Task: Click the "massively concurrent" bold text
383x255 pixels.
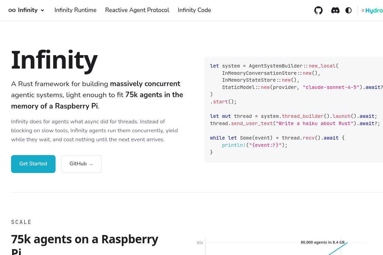Action: tap(145, 84)
